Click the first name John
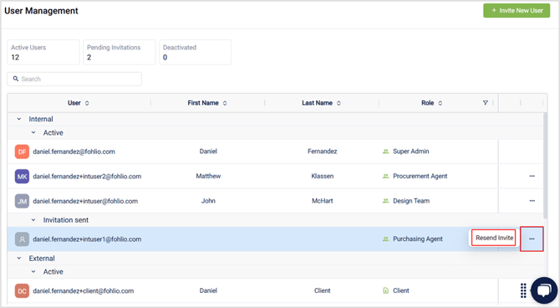Viewport: 560px width, 308px height. click(x=208, y=201)
